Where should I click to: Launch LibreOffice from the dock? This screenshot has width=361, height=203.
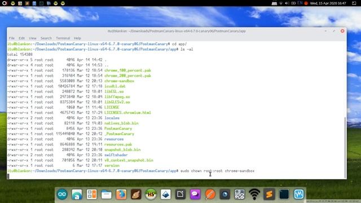(x=180, y=194)
